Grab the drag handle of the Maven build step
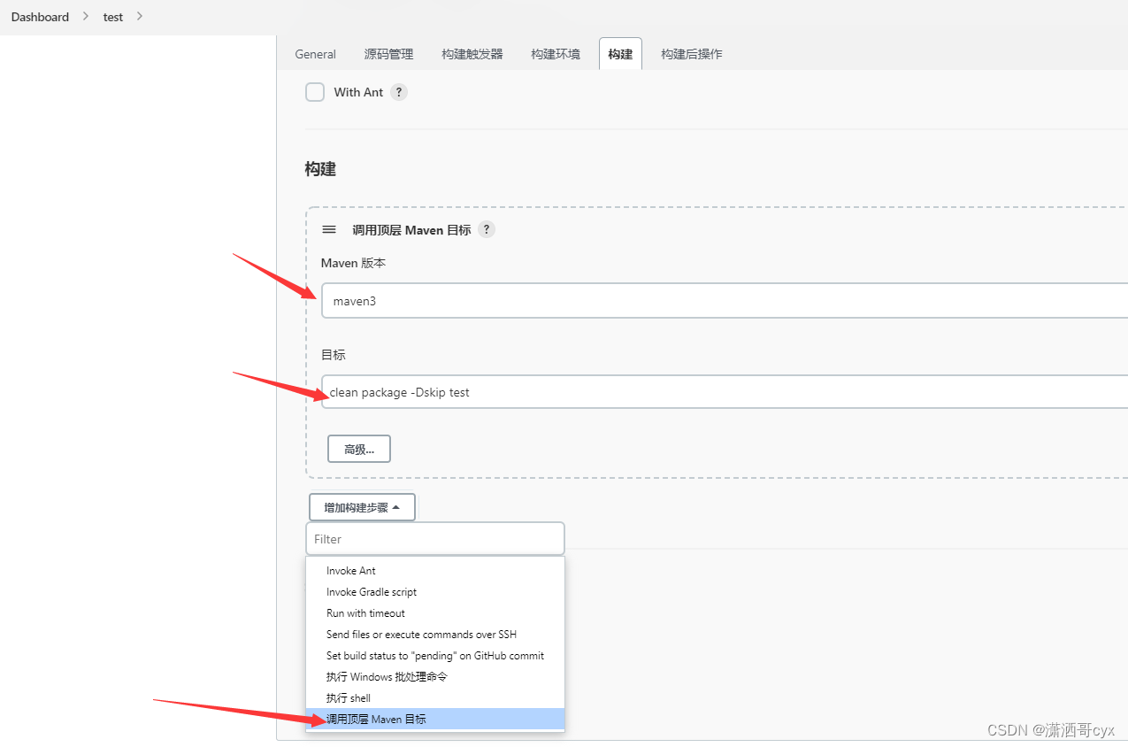The width and height of the screenshot is (1128, 747). 329,229
